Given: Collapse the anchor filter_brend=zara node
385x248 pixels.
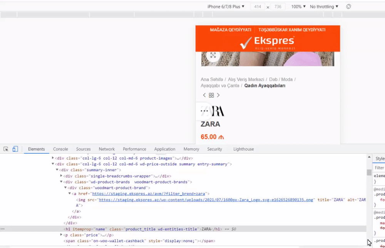Looking at the screenshot, I should [69, 193].
